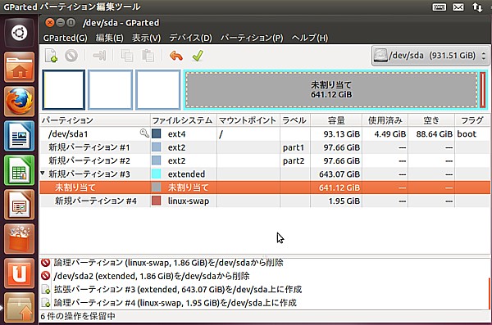This screenshot has width=492, height=325.
Task: Open LibreOffice Calc from launcher
Action: point(19,170)
